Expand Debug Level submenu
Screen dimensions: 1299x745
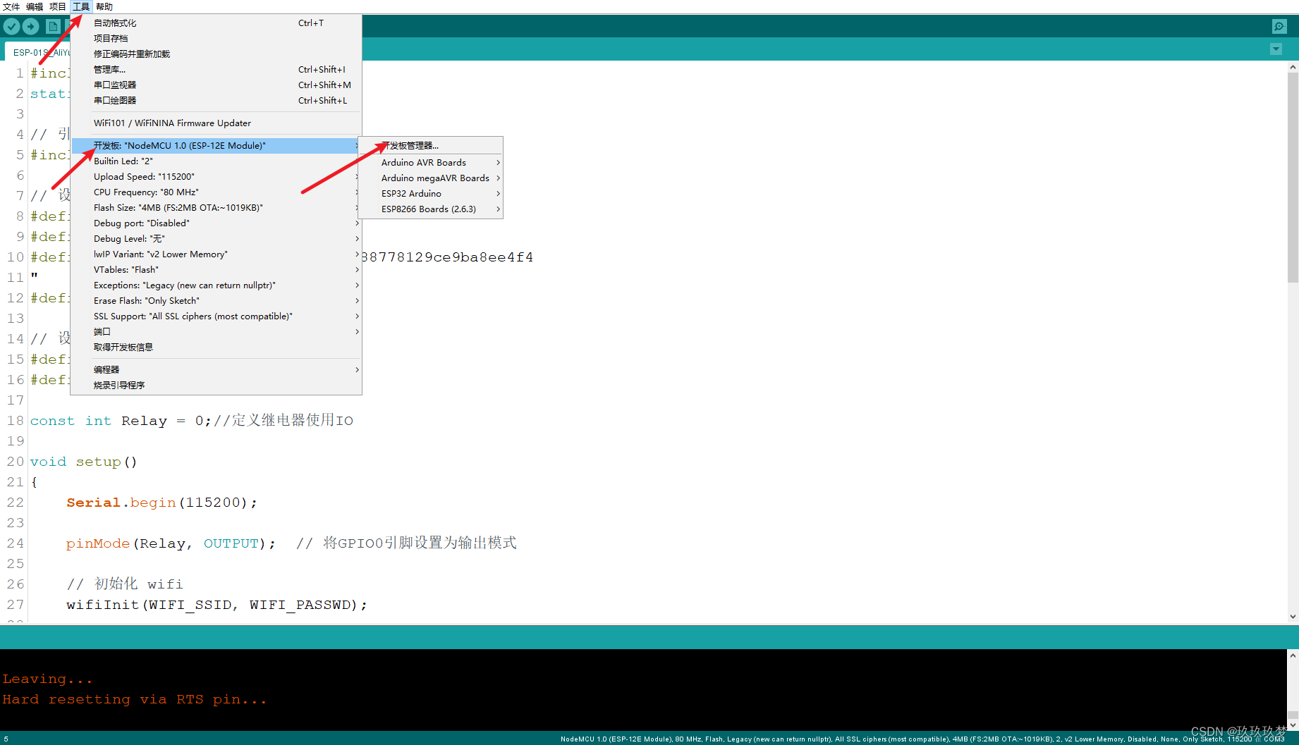(216, 239)
